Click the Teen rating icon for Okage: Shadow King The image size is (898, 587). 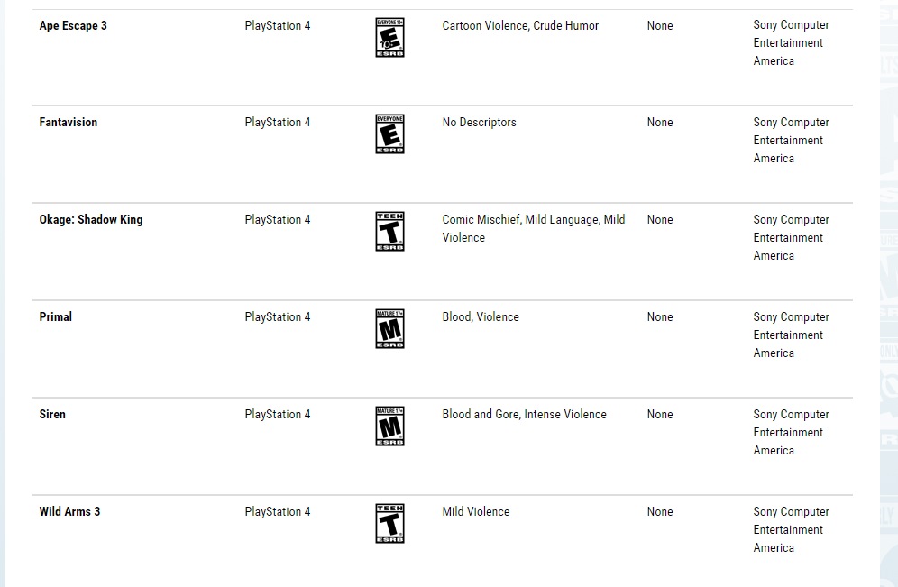click(x=389, y=232)
